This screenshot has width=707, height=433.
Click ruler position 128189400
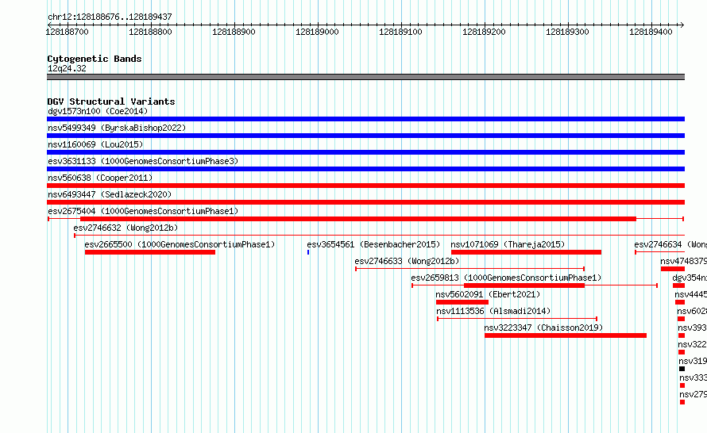[651, 32]
